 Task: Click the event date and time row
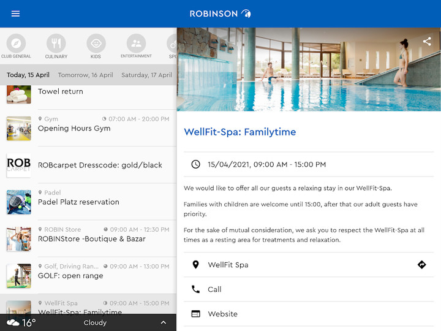(309, 164)
